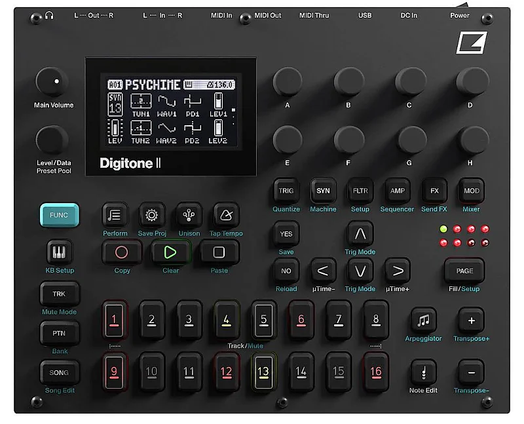Viewport: 524px width, 424px height.
Task: Open KB Setup with the keyboard icon button
Action: [x=59, y=252]
